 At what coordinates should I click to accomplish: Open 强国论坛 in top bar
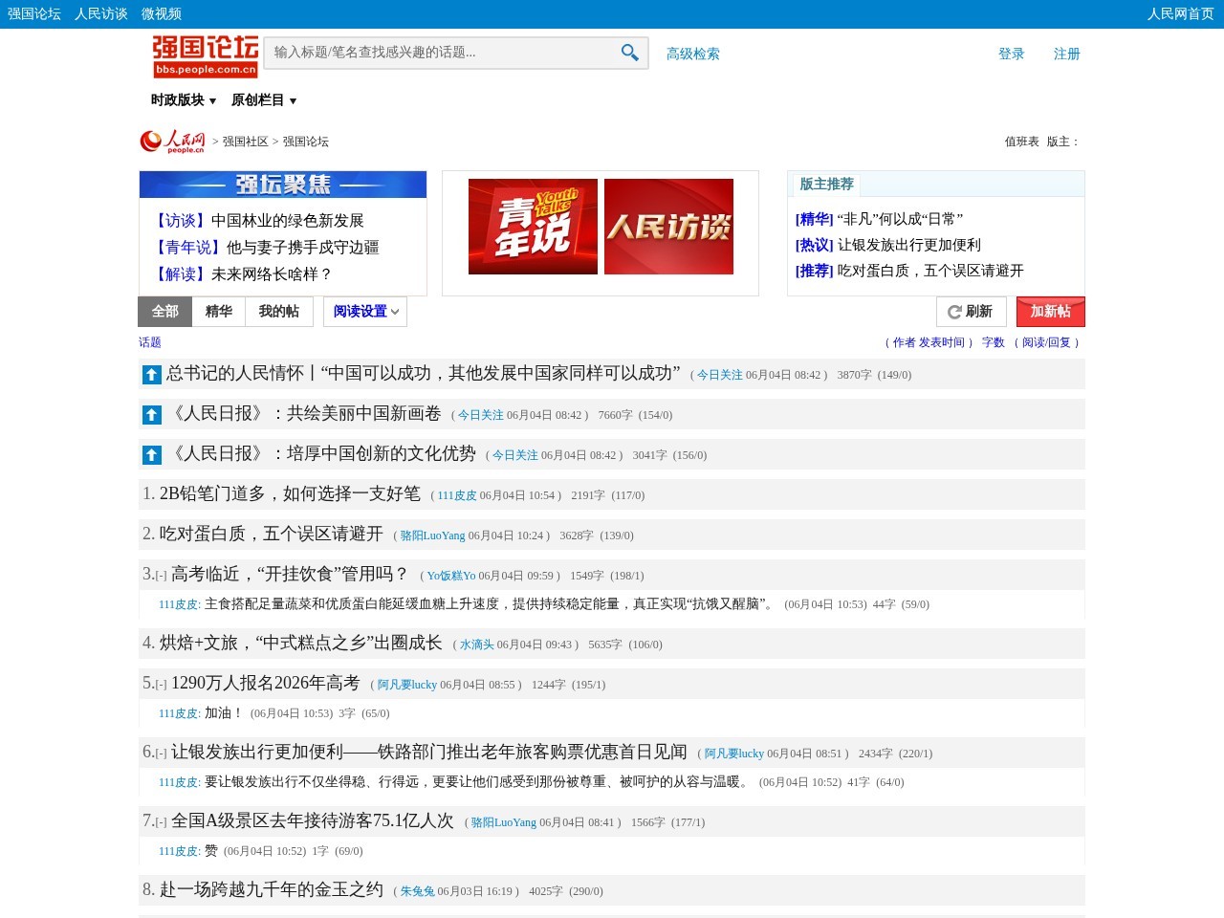tap(34, 13)
